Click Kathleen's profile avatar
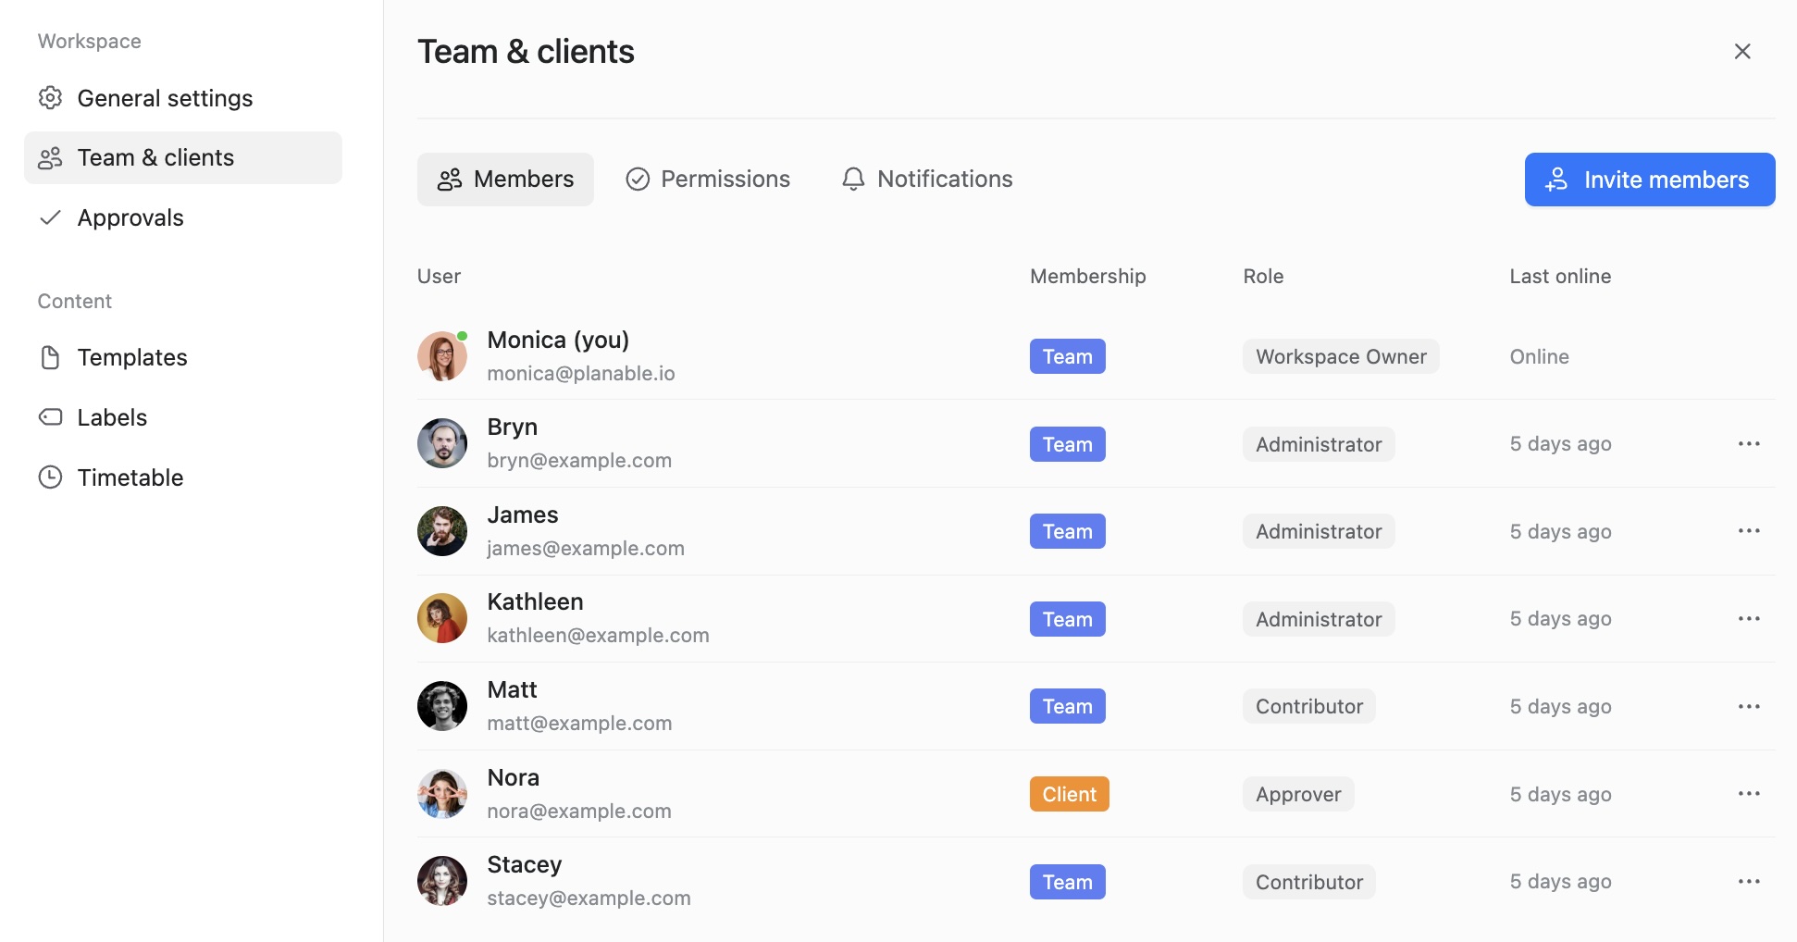 [x=442, y=618]
